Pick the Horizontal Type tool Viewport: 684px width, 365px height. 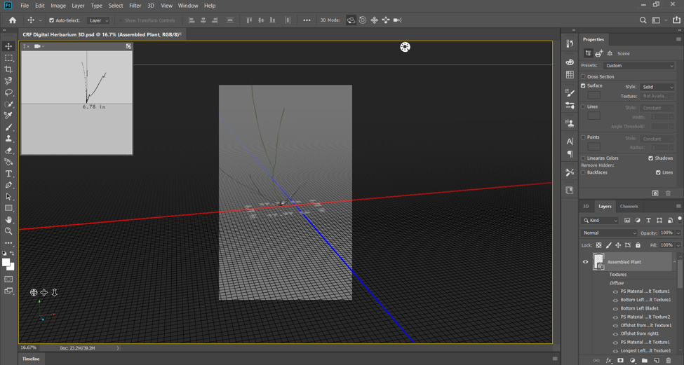tap(8, 173)
